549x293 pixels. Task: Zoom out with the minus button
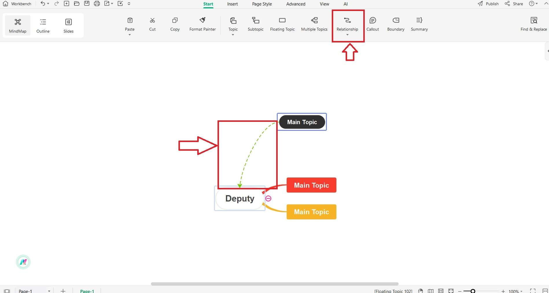tap(460, 291)
